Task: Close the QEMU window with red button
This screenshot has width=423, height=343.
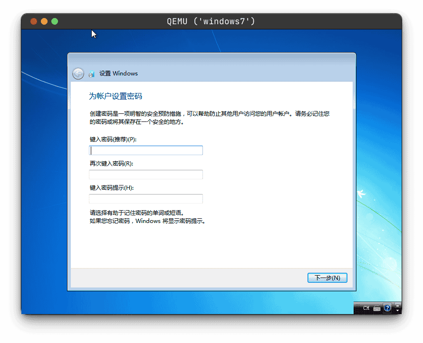Action: click(x=34, y=21)
